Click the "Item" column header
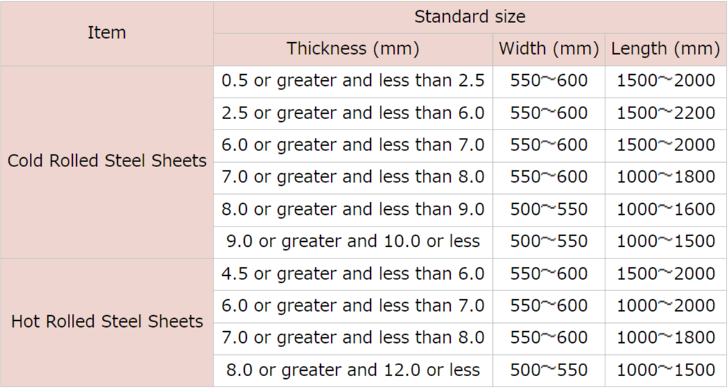This screenshot has width=728, height=388. [x=107, y=33]
